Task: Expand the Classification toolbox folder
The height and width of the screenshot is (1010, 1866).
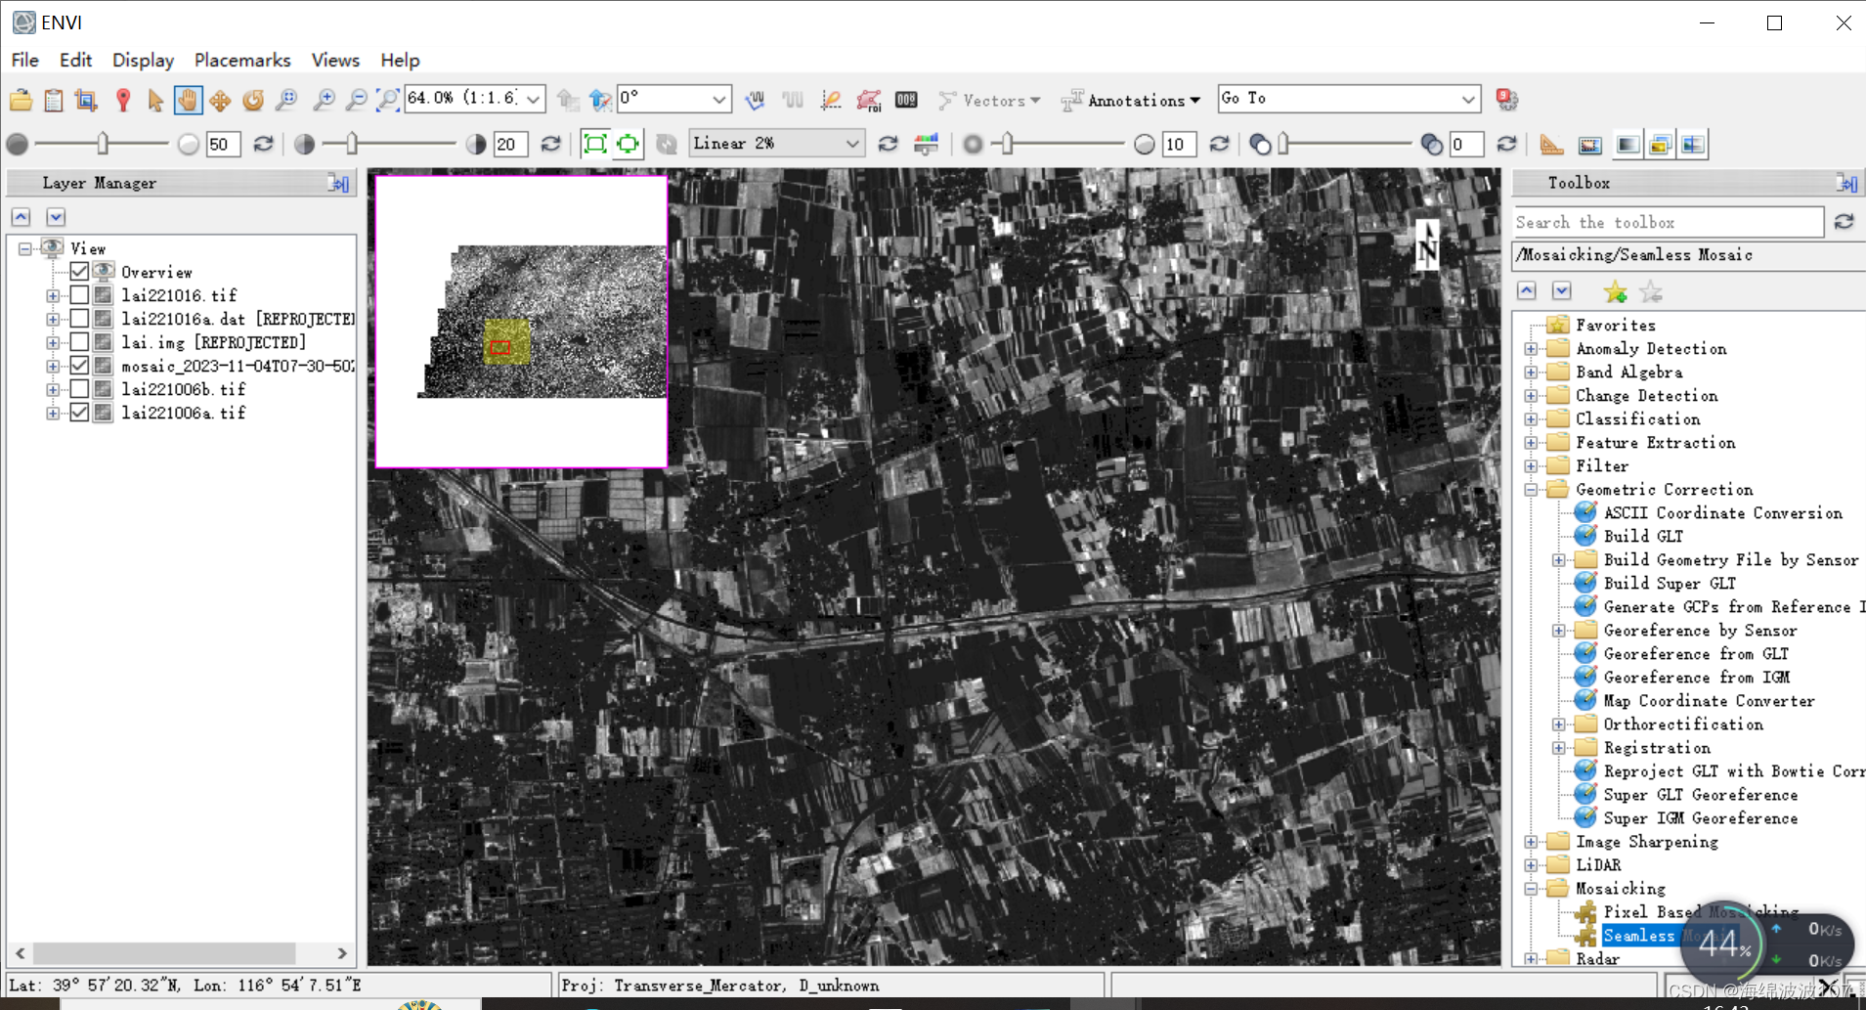Action: point(1532,419)
